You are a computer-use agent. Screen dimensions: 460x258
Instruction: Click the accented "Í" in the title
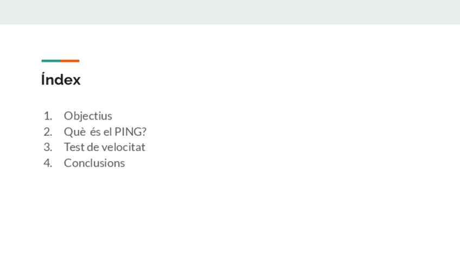coord(43,80)
